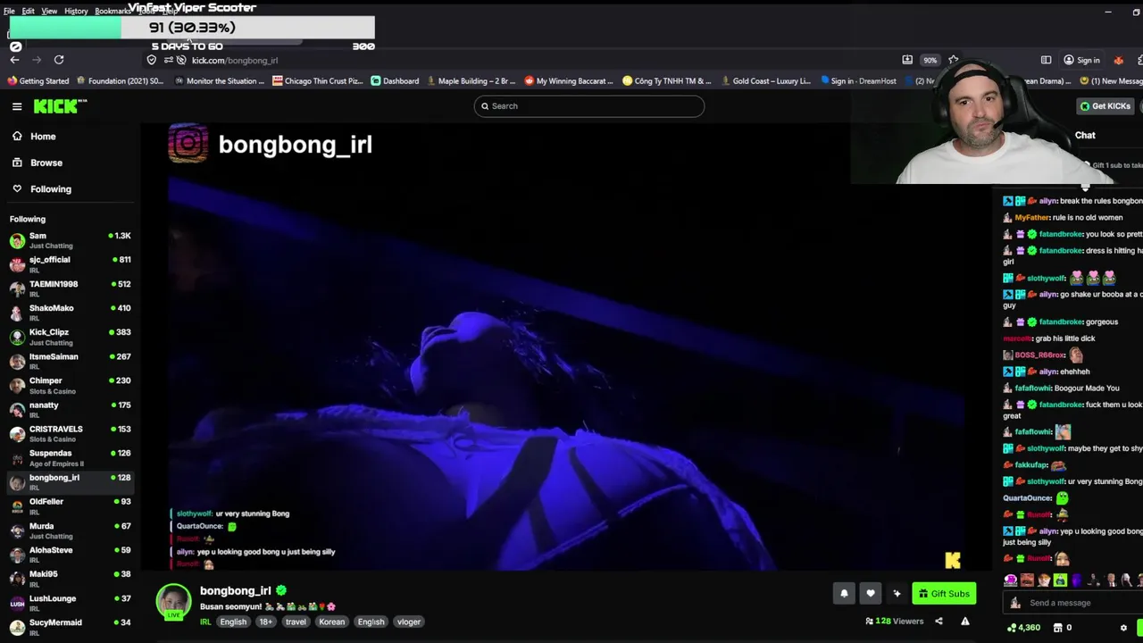1143x643 pixels.
Task: Open the History menu
Action: 76,11
